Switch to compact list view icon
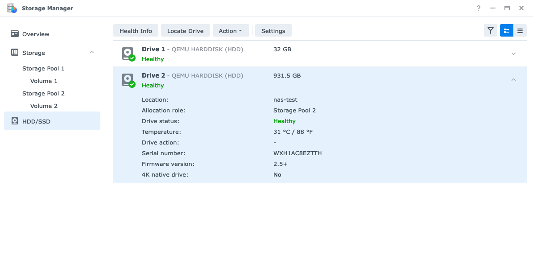533x256 pixels. 520,31
